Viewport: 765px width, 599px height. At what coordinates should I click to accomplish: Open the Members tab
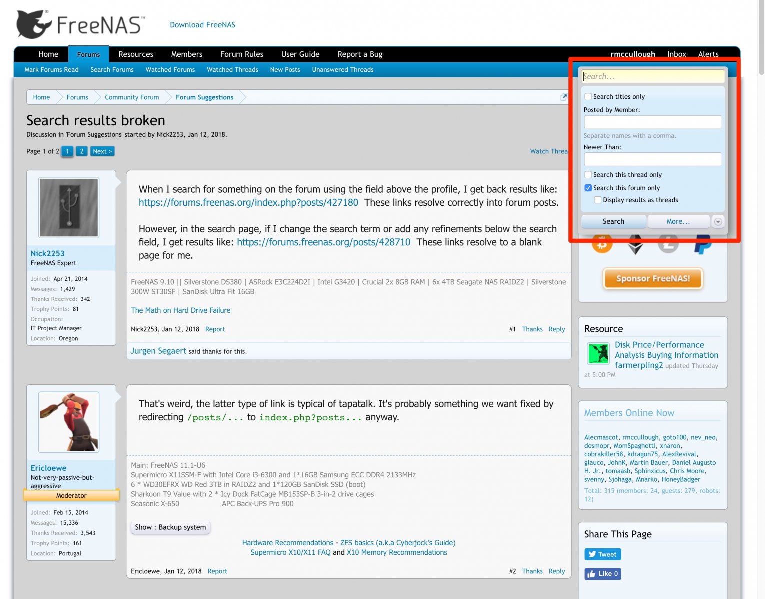point(187,54)
